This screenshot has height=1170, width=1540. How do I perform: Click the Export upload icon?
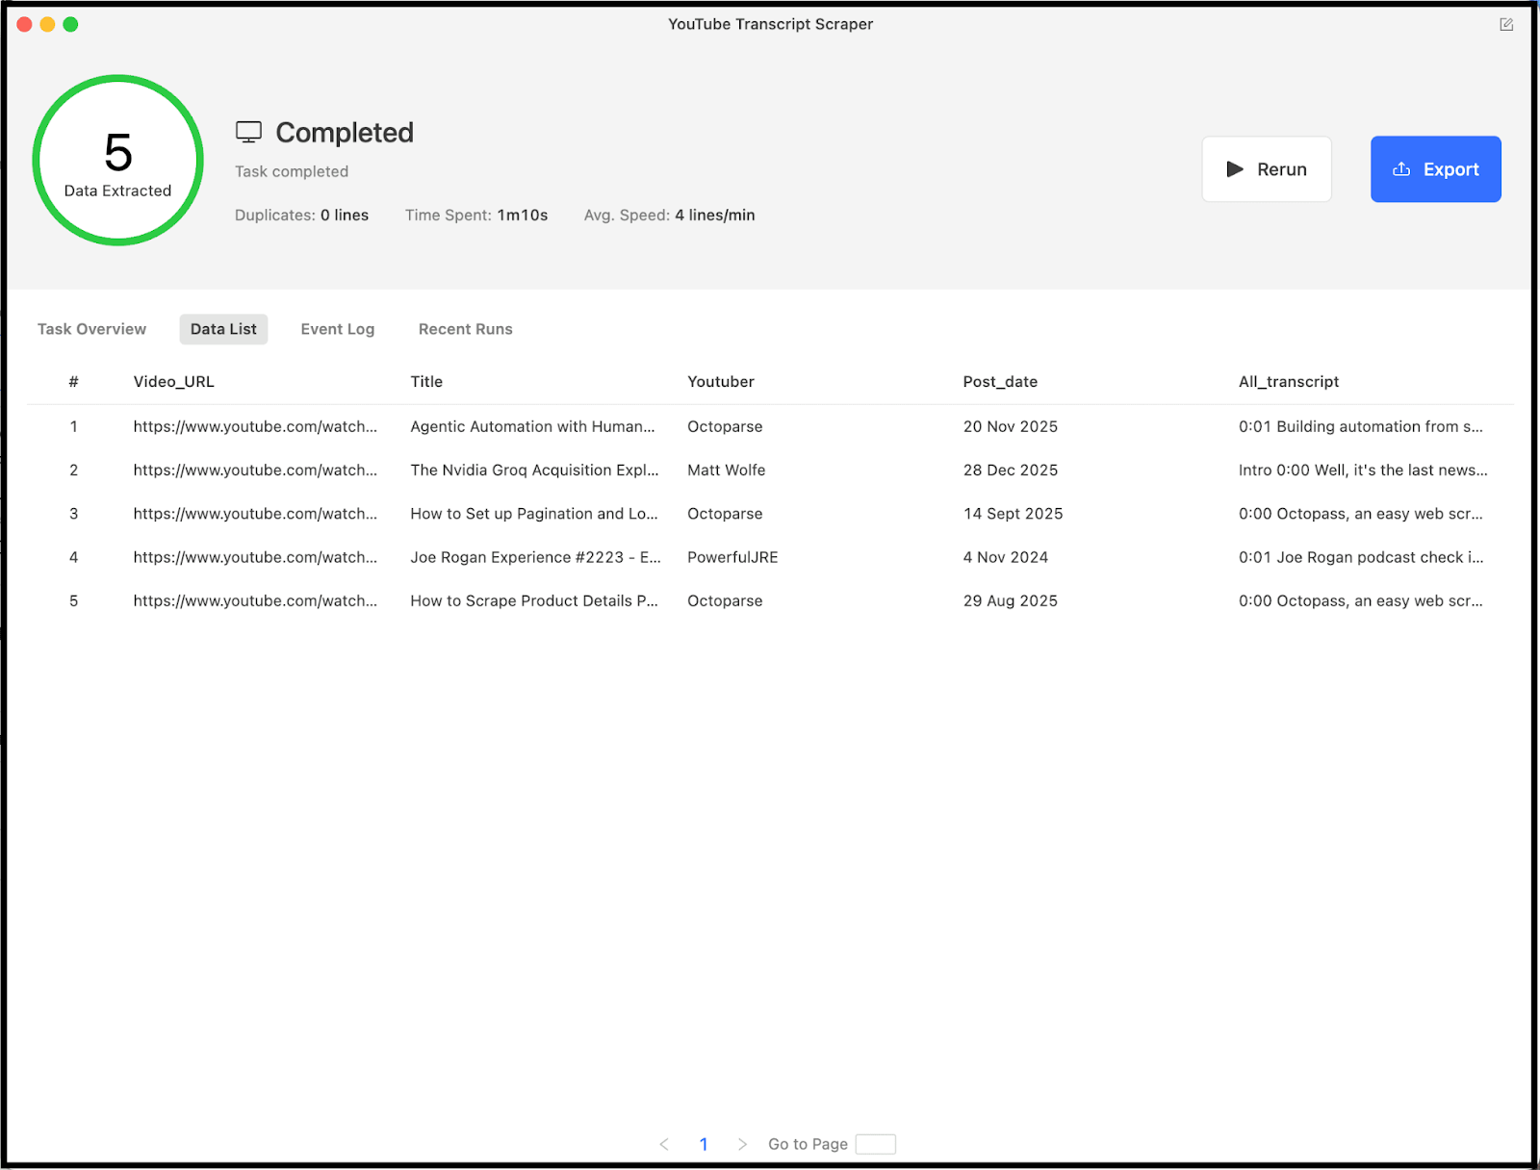[x=1401, y=168]
